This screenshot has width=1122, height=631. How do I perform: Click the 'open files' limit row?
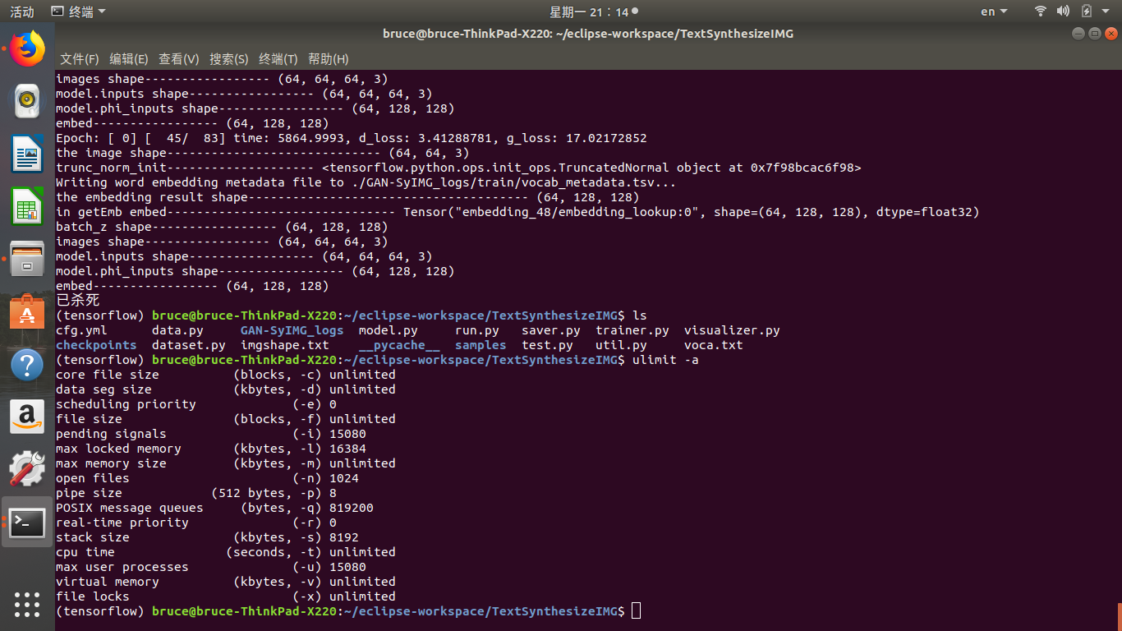click(207, 478)
